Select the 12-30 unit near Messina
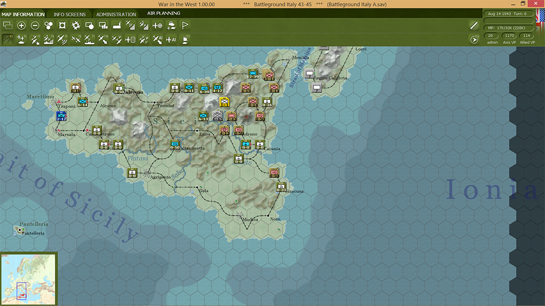The width and height of the screenshot is (545, 306). pos(253,74)
